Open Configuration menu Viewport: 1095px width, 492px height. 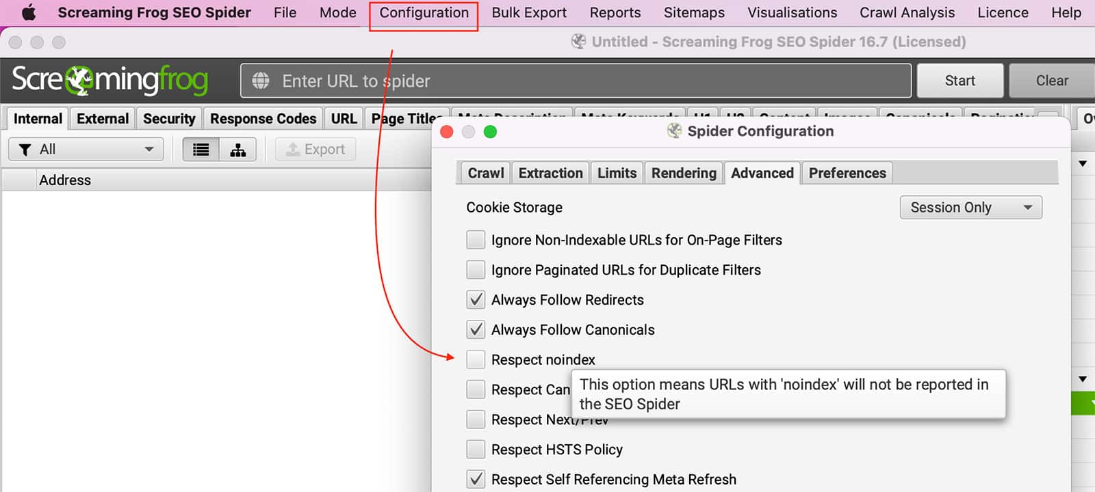point(424,13)
